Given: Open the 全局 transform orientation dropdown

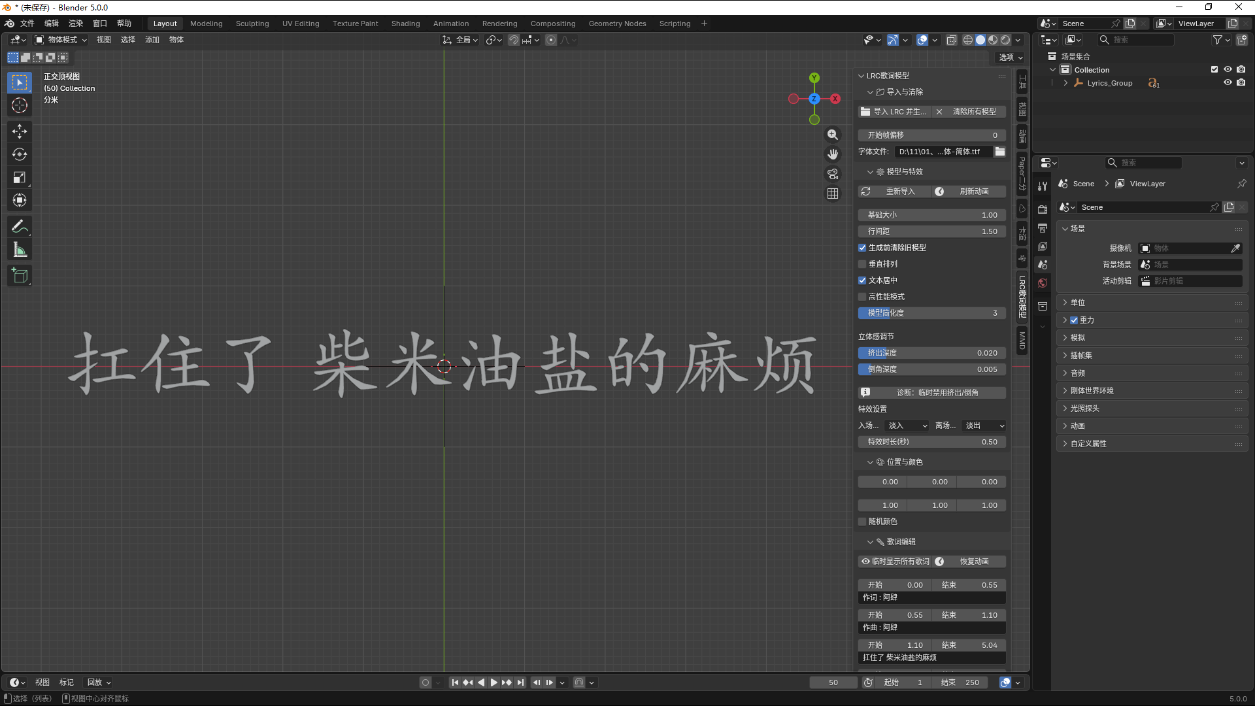Looking at the screenshot, I should coord(460,40).
